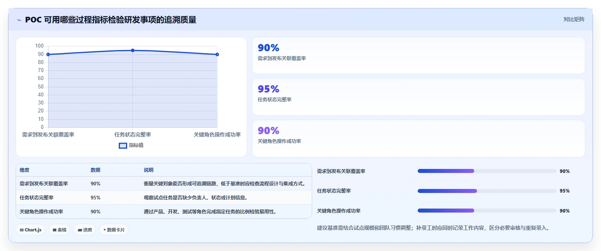Click the 指标值 legend color box
Image resolution: width=601 pixels, height=251 pixels.
tap(123, 145)
